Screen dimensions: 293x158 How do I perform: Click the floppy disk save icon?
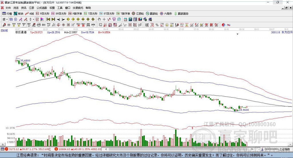(x=140, y=19)
